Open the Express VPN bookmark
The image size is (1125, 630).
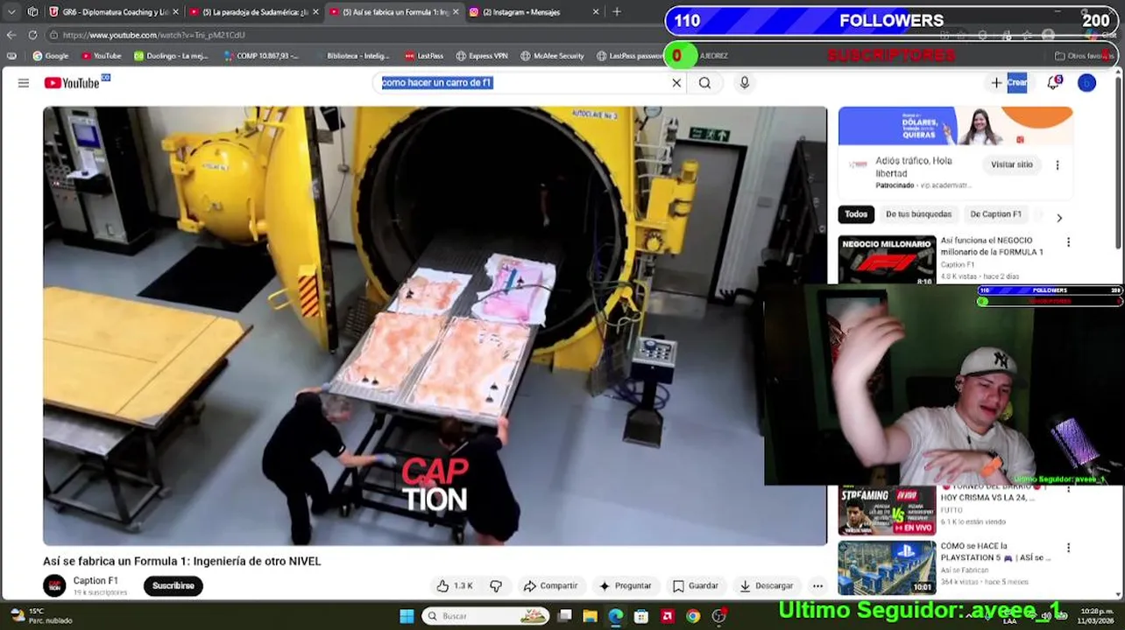pos(481,56)
